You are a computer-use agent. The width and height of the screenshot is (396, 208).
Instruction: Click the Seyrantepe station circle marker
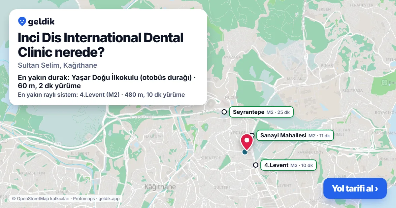click(224, 112)
